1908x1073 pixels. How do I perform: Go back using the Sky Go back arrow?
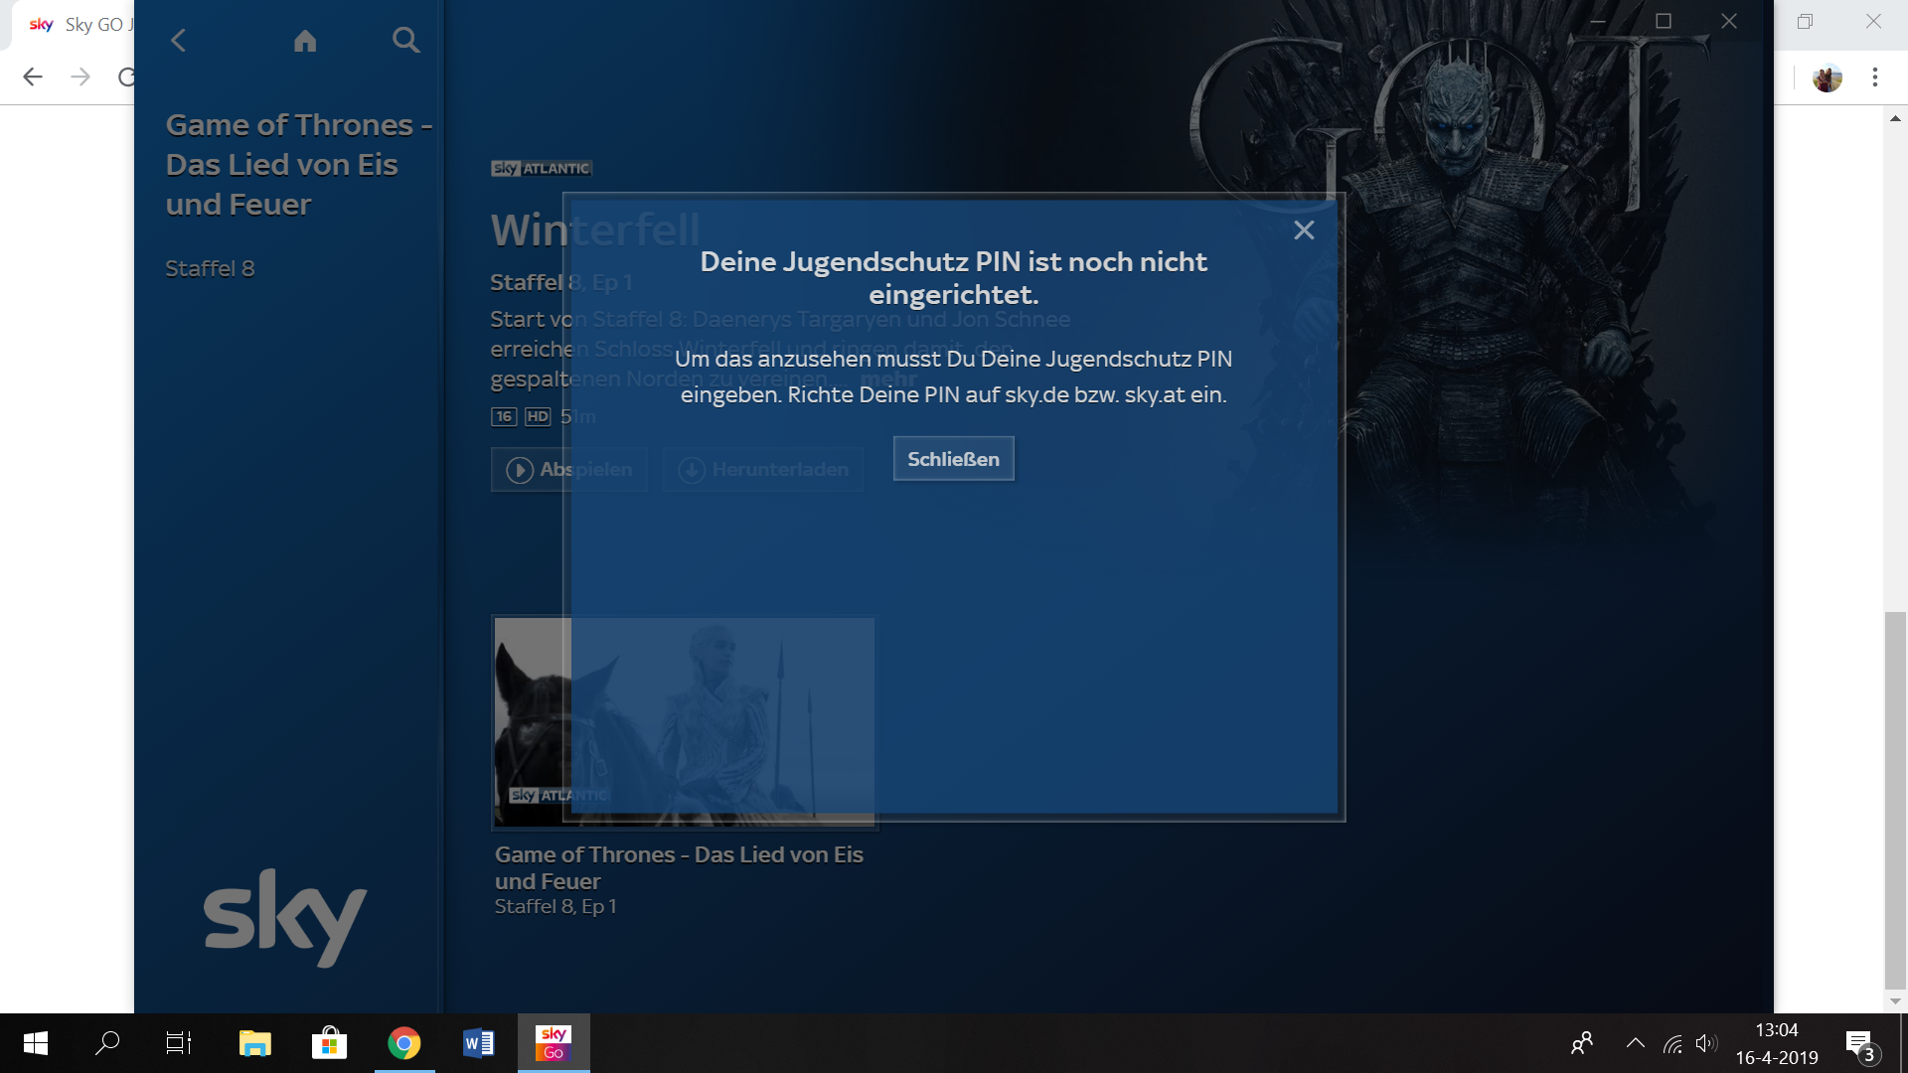[179, 41]
